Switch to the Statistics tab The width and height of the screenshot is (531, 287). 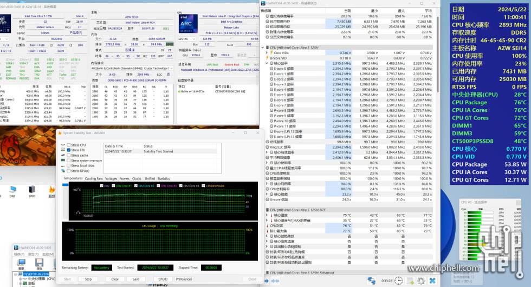[164, 178]
